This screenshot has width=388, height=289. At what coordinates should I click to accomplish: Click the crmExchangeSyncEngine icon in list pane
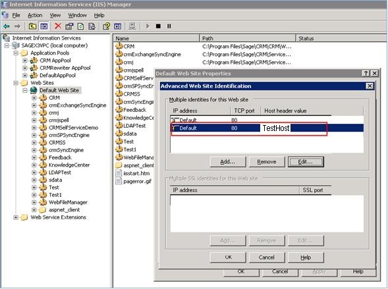click(x=119, y=54)
